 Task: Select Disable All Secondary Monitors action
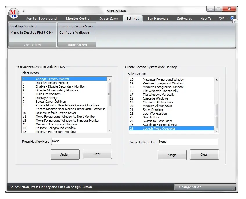[64, 90]
